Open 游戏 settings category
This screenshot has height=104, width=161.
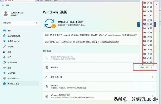click(x=20, y=68)
